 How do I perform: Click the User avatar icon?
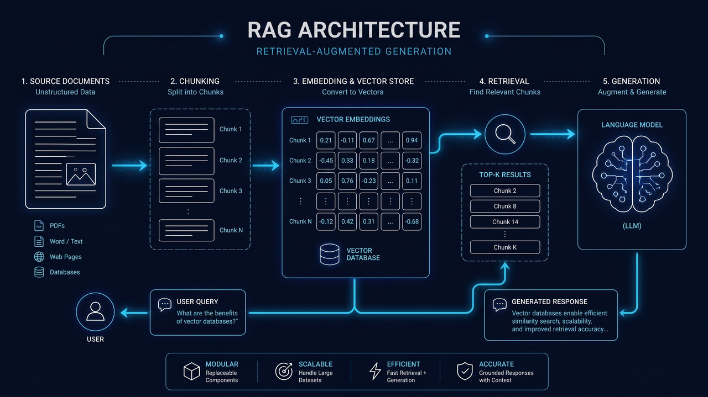(95, 312)
